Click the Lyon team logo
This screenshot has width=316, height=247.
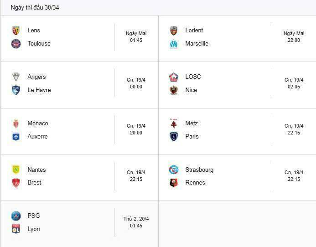[16, 229]
